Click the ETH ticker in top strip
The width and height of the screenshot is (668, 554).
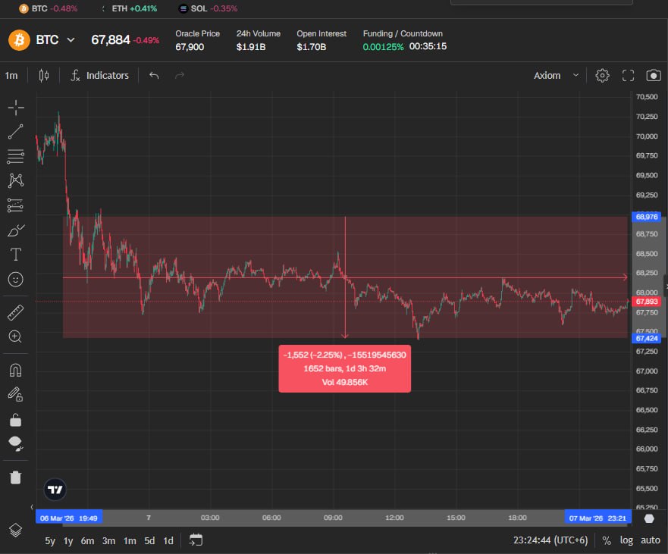tap(134, 8)
